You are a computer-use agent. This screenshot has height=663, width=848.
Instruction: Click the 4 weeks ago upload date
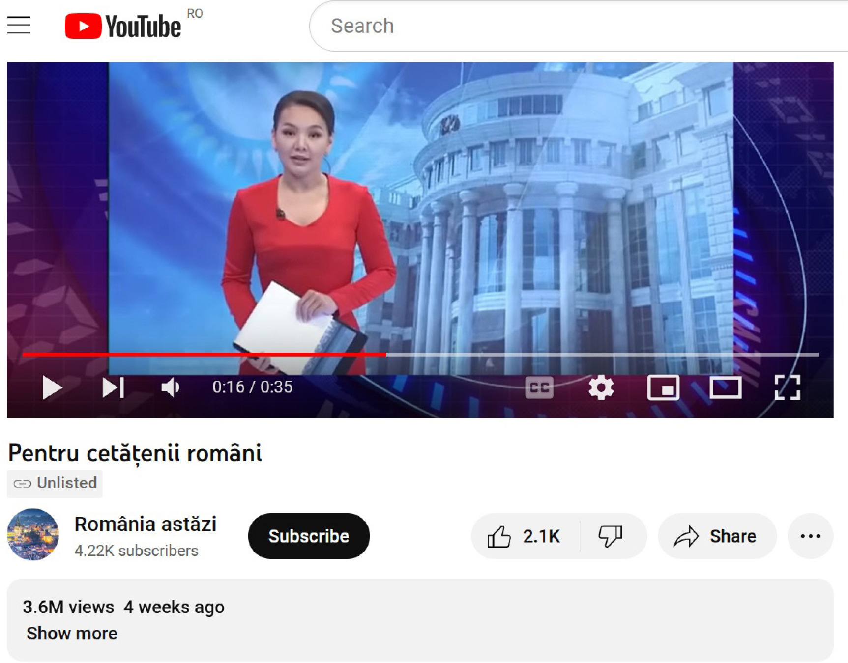[174, 607]
